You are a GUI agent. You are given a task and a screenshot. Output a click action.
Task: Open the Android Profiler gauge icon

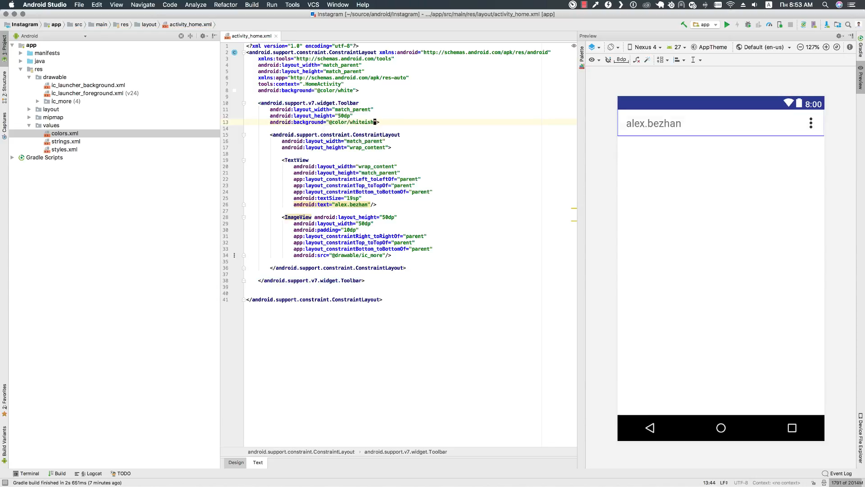point(769,25)
